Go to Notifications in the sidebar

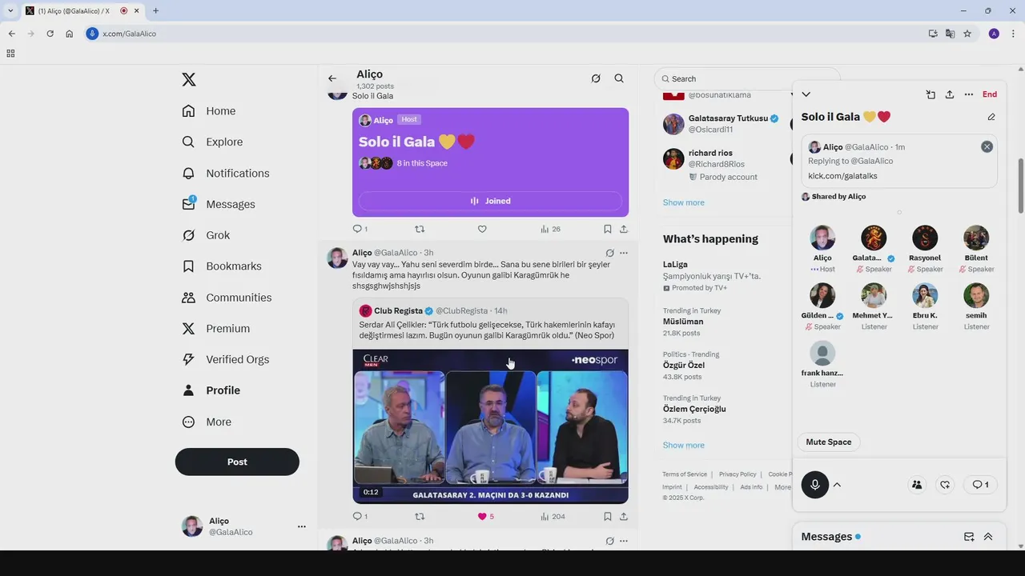[226, 173]
